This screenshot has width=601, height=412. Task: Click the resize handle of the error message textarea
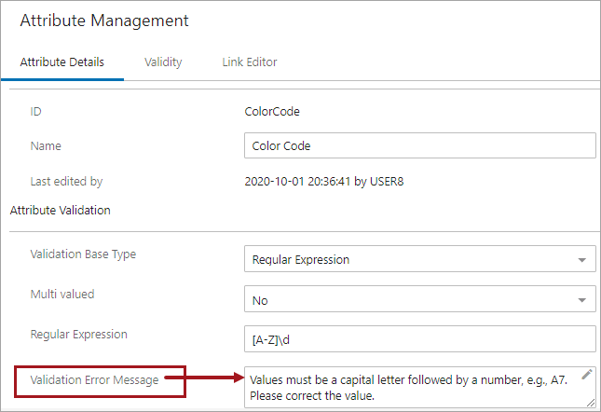(x=589, y=402)
